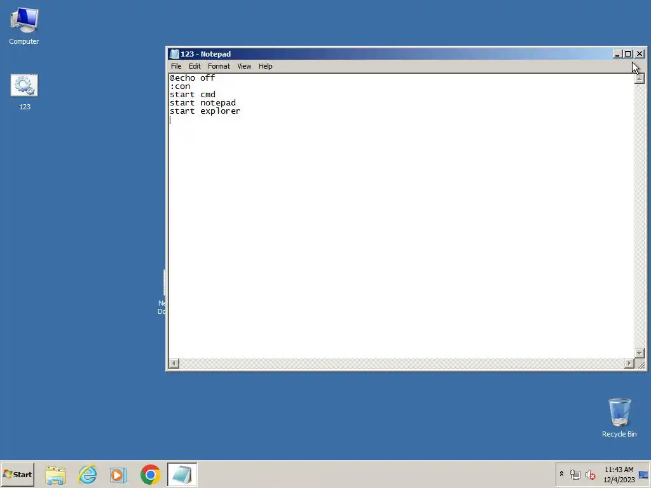
Task: Launch Internet Explorer from taskbar
Action: click(x=87, y=475)
